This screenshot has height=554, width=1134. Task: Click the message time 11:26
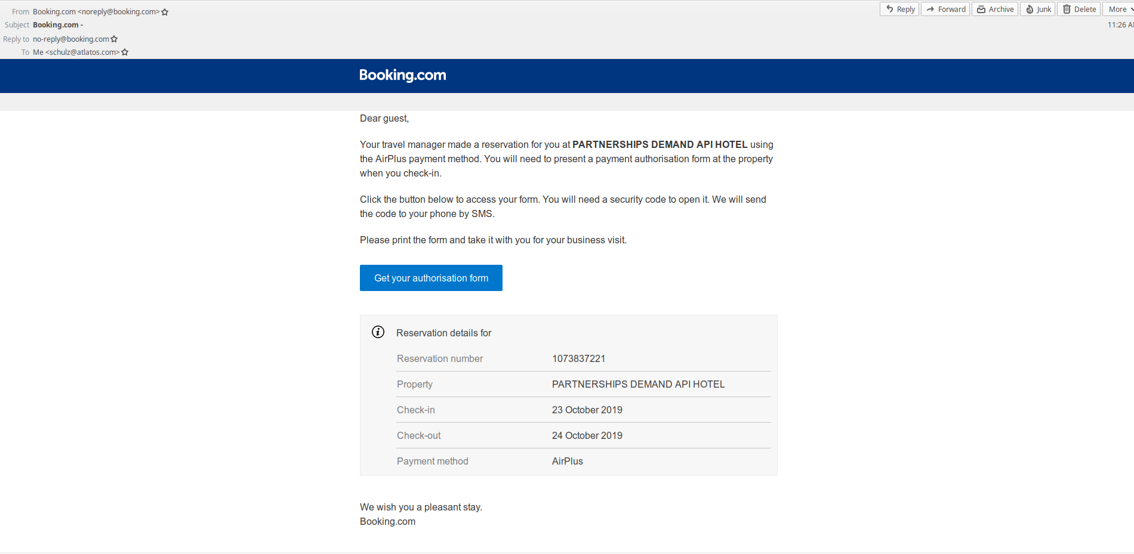click(1120, 25)
